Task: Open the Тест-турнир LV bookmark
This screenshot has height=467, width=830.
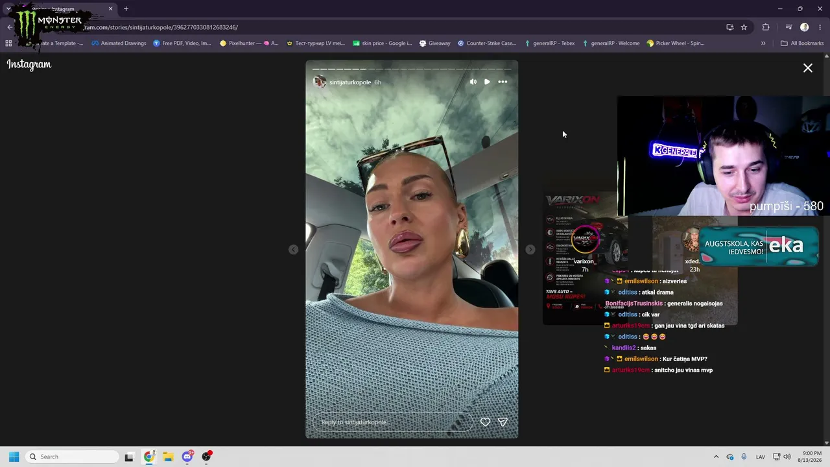Action: [315, 43]
